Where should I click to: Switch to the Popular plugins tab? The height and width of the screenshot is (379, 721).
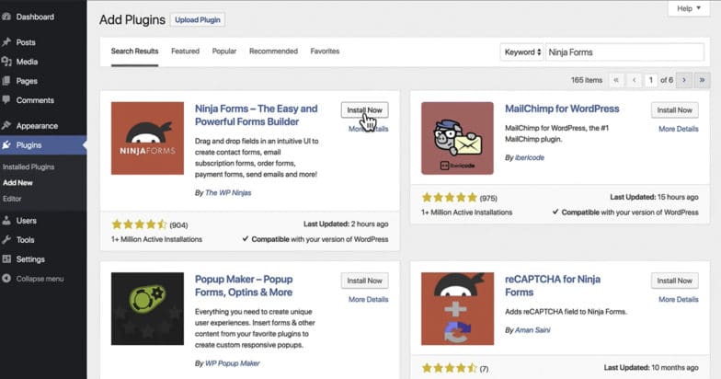tap(223, 52)
